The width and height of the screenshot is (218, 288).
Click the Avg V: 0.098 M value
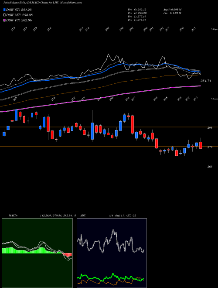click(x=172, y=10)
